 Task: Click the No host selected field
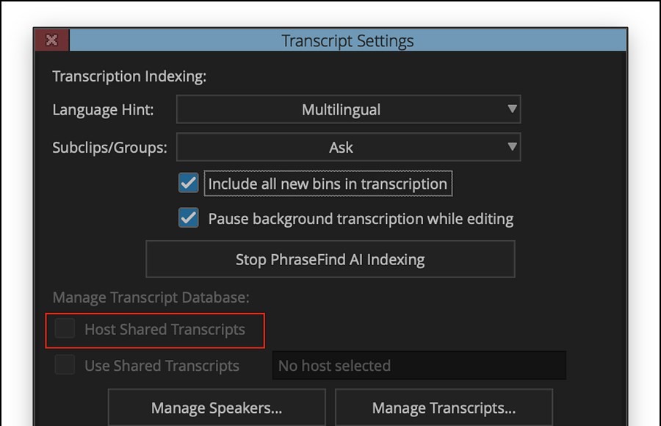point(419,365)
